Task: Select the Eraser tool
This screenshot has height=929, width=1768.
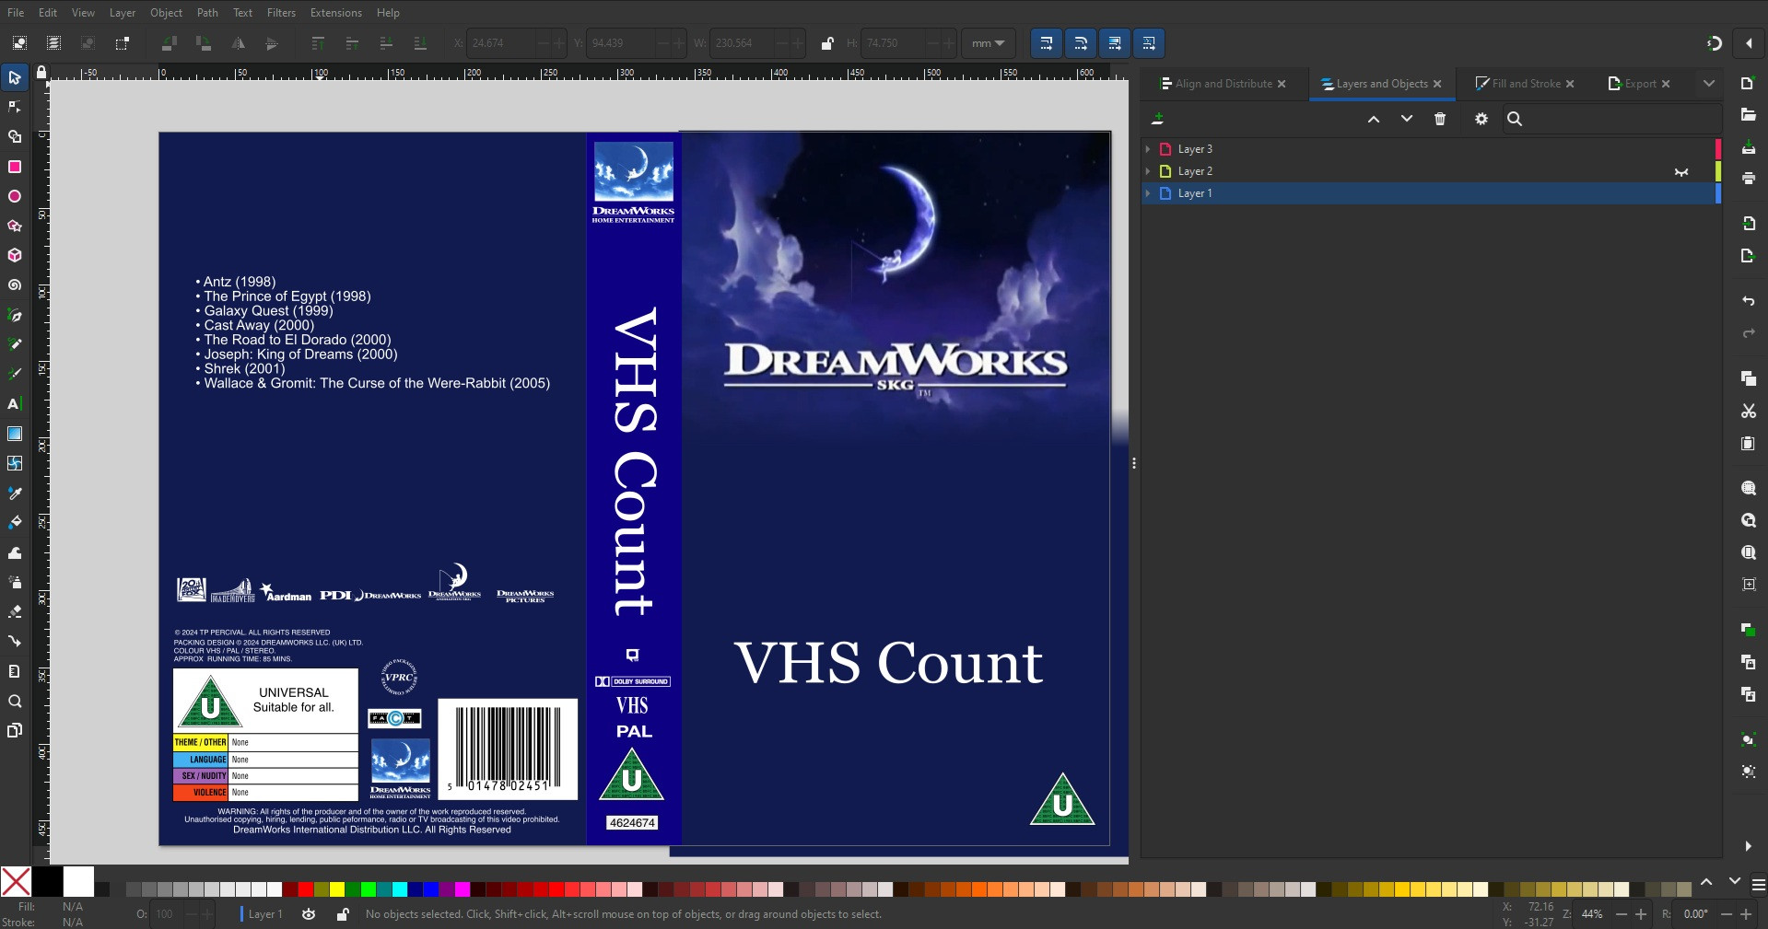Action: [15, 611]
